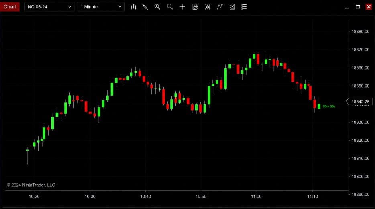
Task: Click the 18330.00 price axis label
Action: [360, 122]
